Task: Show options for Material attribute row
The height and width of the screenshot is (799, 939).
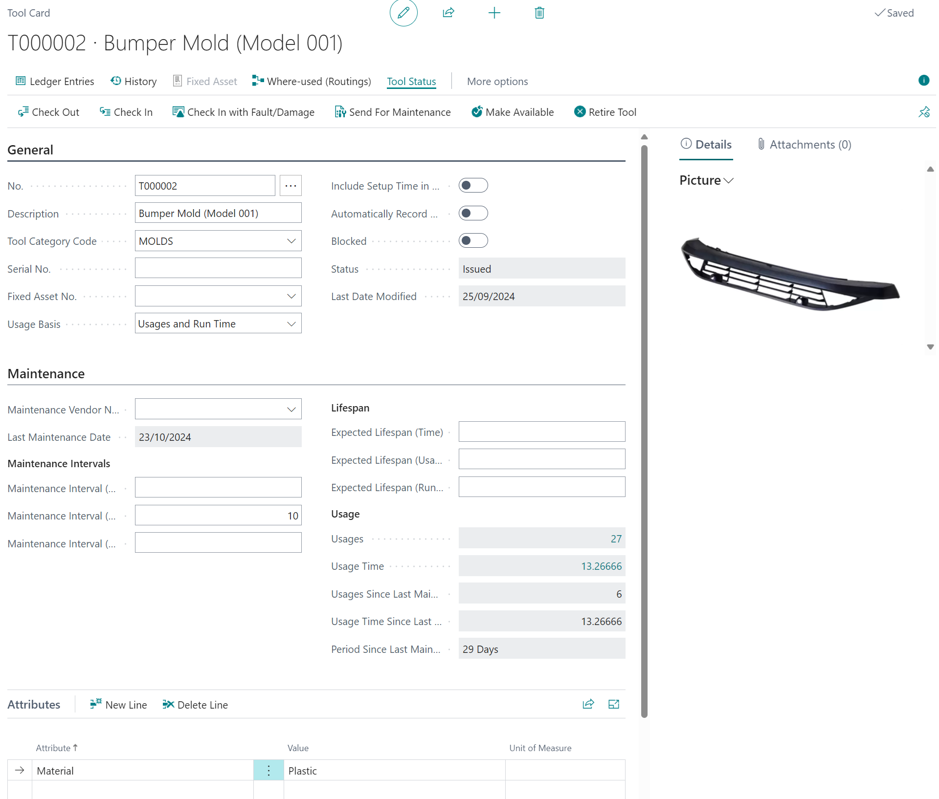Action: [x=268, y=771]
